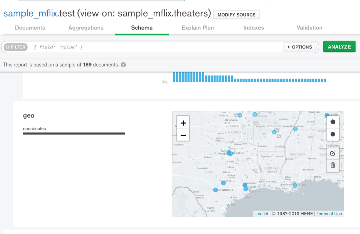Viewport: 360px width, 234px height.
Task: Select the circle draw tool on the map
Action: tap(332, 134)
